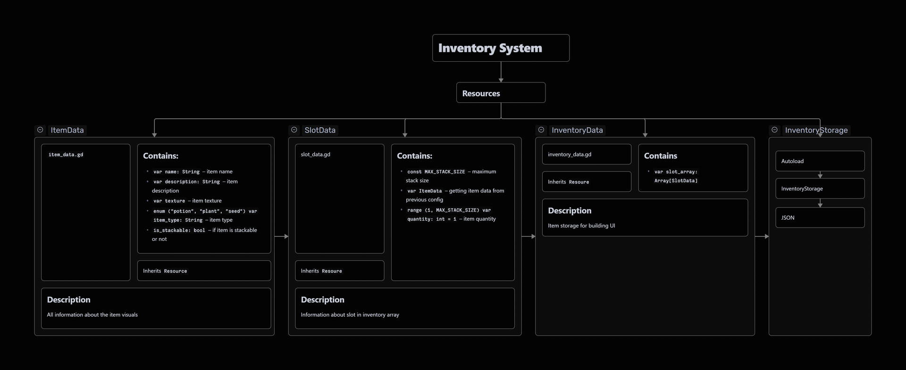Click the InventoryData frame title
Image resolution: width=906 pixels, height=370 pixels.
(577, 130)
